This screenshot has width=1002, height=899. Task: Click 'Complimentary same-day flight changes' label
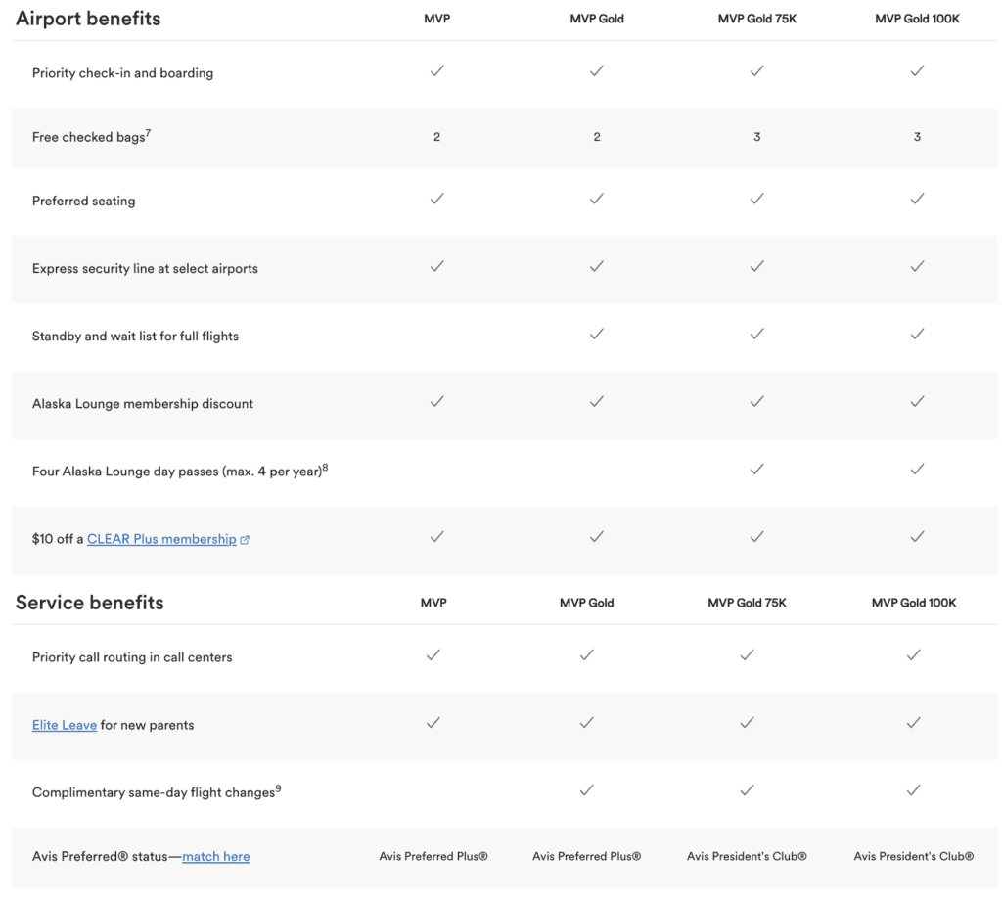[x=157, y=792]
